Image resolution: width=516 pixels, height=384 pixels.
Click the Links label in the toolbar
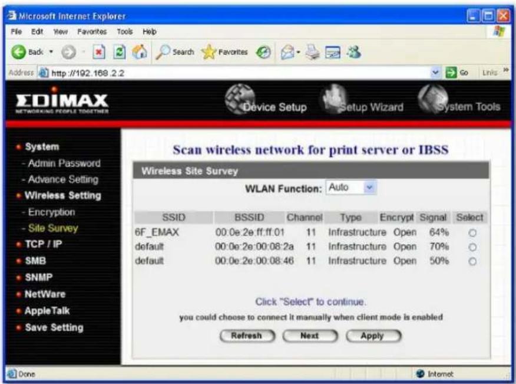489,73
